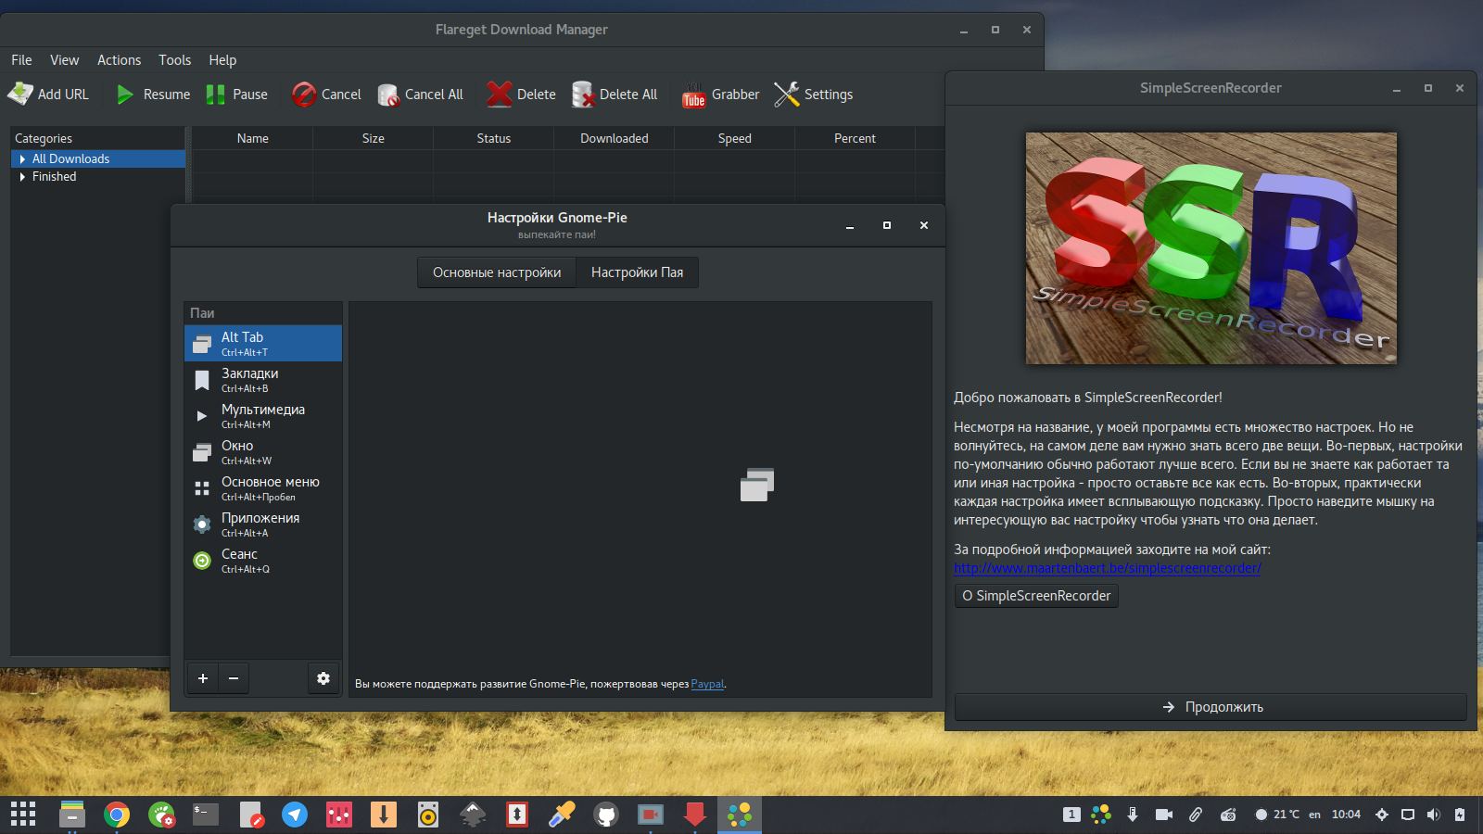The width and height of the screenshot is (1483, 834).
Task: Click the Status column header
Action: (493, 138)
